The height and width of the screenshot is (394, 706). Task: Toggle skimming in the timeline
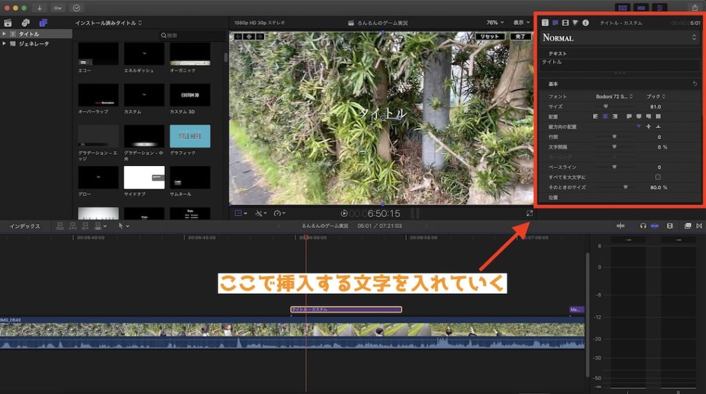(x=621, y=226)
